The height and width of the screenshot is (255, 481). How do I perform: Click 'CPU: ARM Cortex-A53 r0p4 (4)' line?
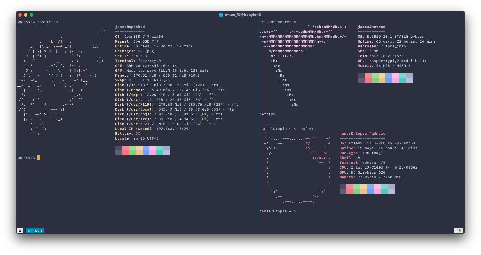(147, 66)
